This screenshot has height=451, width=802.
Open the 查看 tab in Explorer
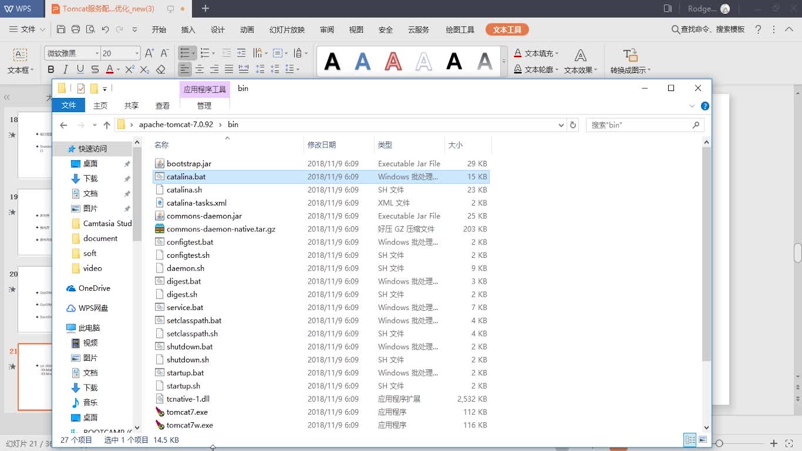click(x=163, y=106)
